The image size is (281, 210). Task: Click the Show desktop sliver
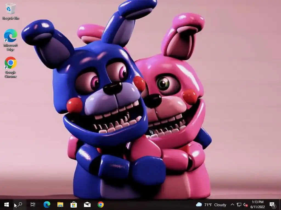point(280,205)
